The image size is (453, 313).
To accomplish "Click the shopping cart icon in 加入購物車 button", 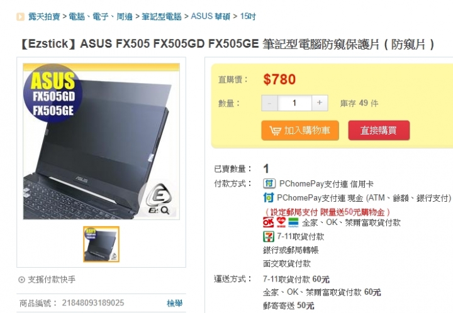I will pos(275,131).
